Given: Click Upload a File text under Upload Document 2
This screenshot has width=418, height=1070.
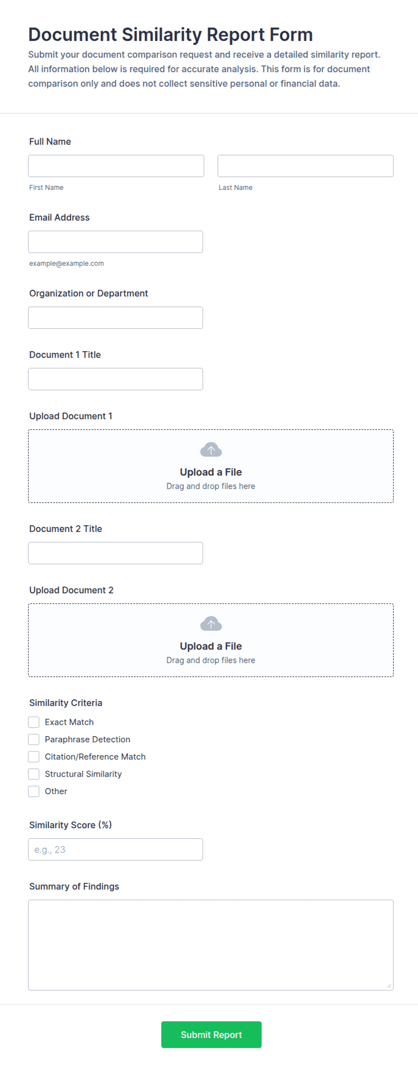Looking at the screenshot, I should click(211, 646).
